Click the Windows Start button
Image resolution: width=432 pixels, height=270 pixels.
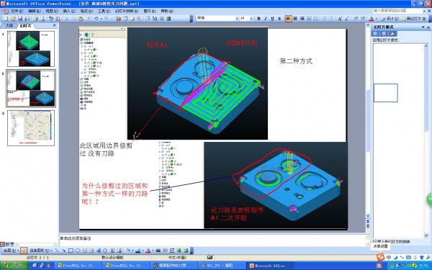tap(14, 266)
